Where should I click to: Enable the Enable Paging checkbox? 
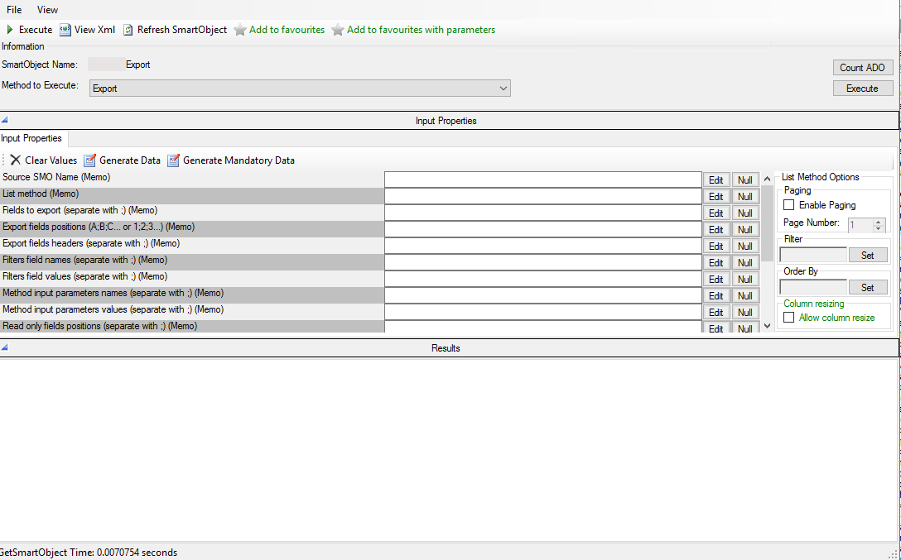[x=789, y=205]
